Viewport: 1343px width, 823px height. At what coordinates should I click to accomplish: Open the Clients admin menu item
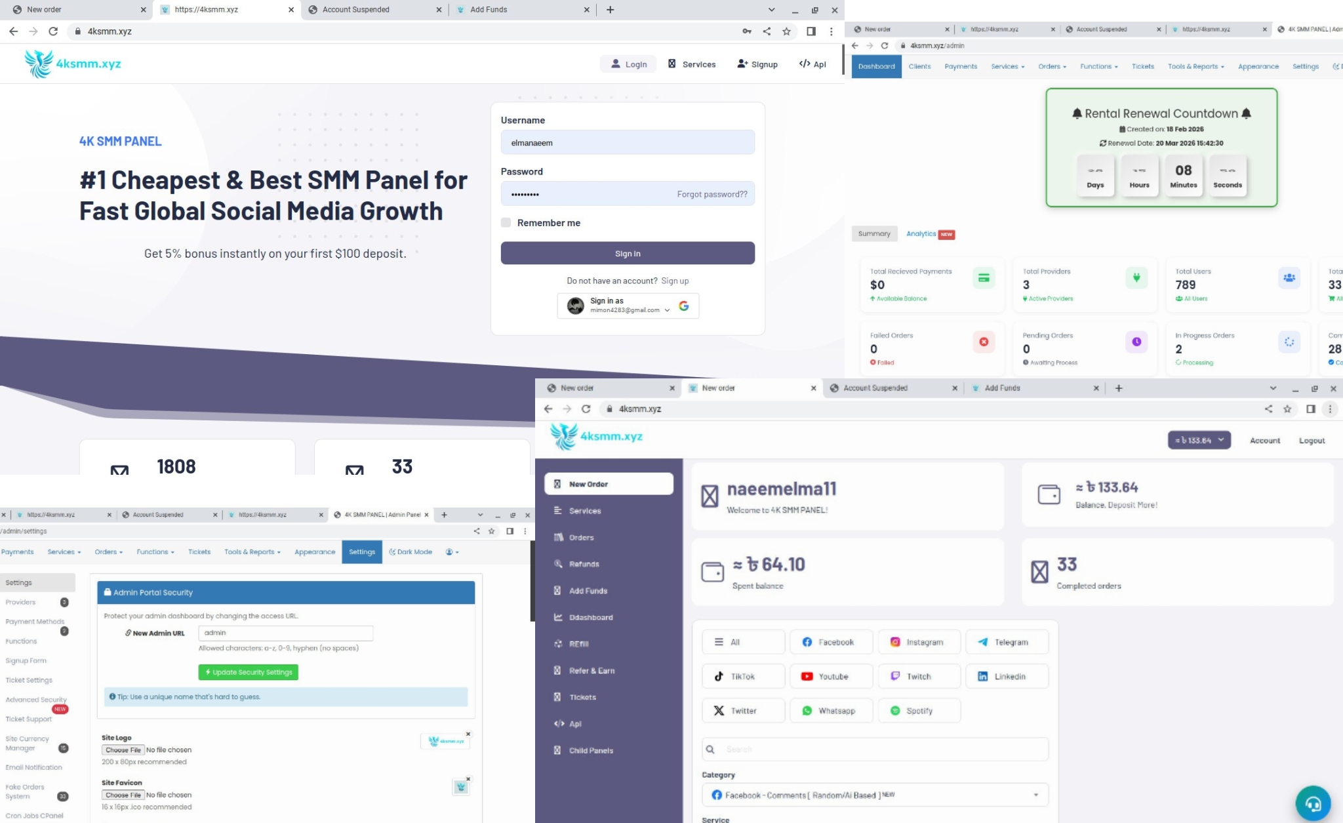pos(919,66)
